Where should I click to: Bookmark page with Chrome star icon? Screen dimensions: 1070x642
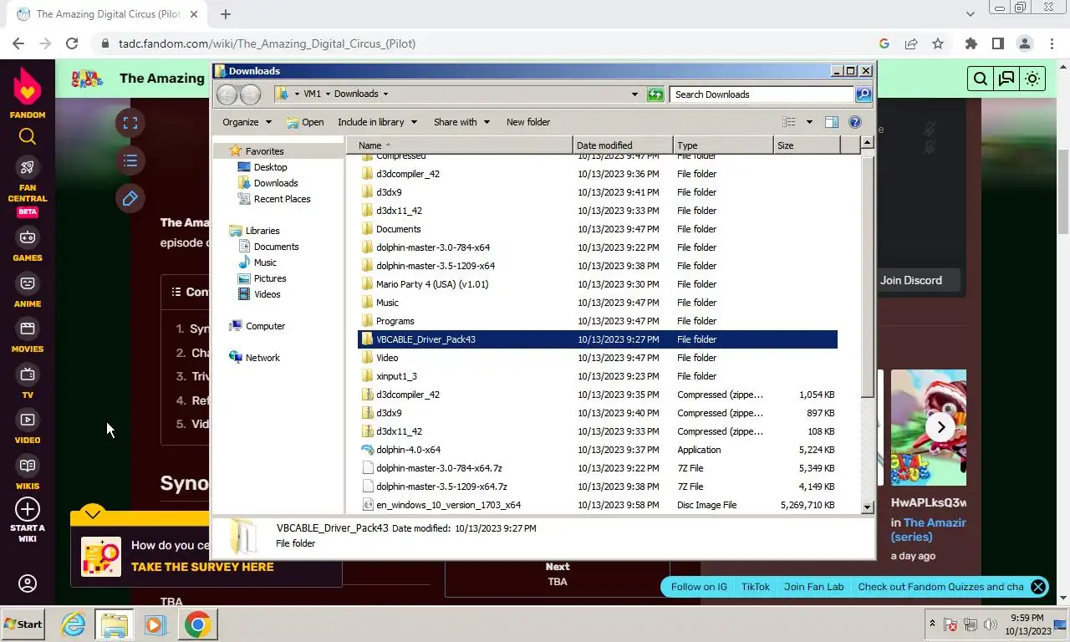pos(938,43)
